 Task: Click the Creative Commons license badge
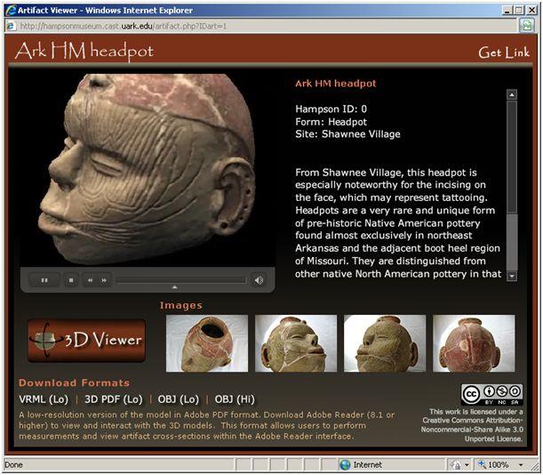(491, 395)
